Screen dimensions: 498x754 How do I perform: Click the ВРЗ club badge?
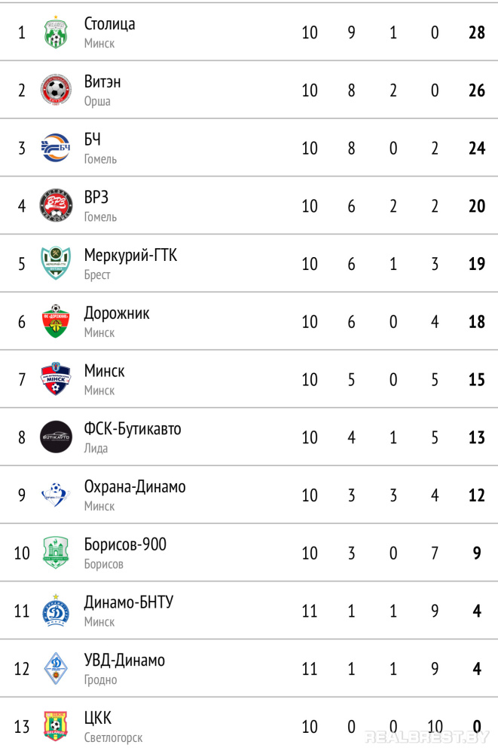pos(56,206)
